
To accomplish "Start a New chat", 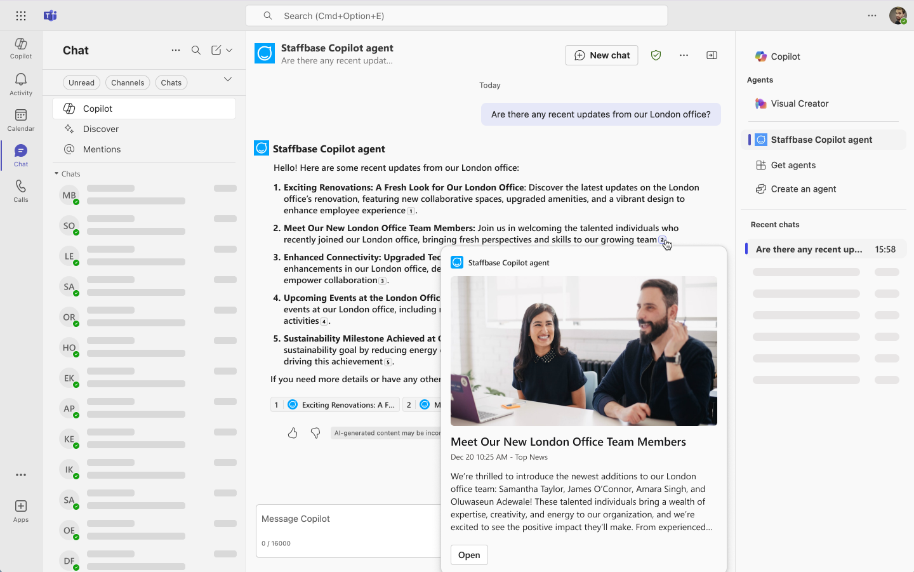I will point(602,55).
